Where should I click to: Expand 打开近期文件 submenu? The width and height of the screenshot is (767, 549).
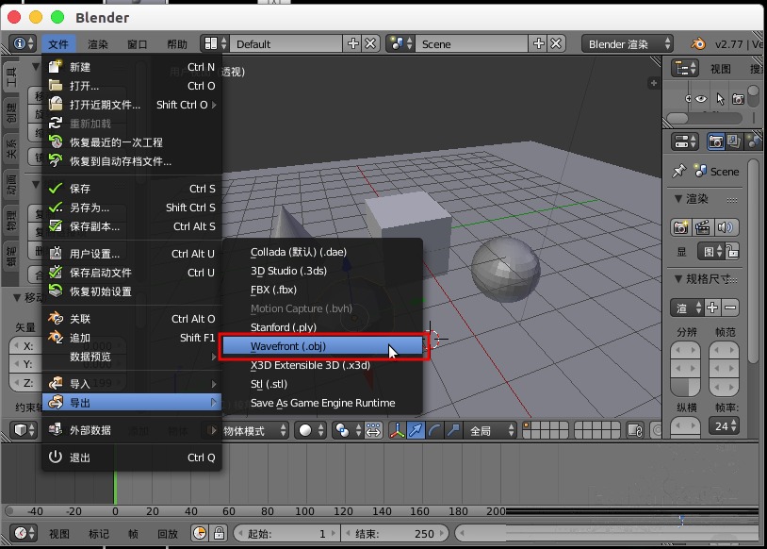[132, 105]
